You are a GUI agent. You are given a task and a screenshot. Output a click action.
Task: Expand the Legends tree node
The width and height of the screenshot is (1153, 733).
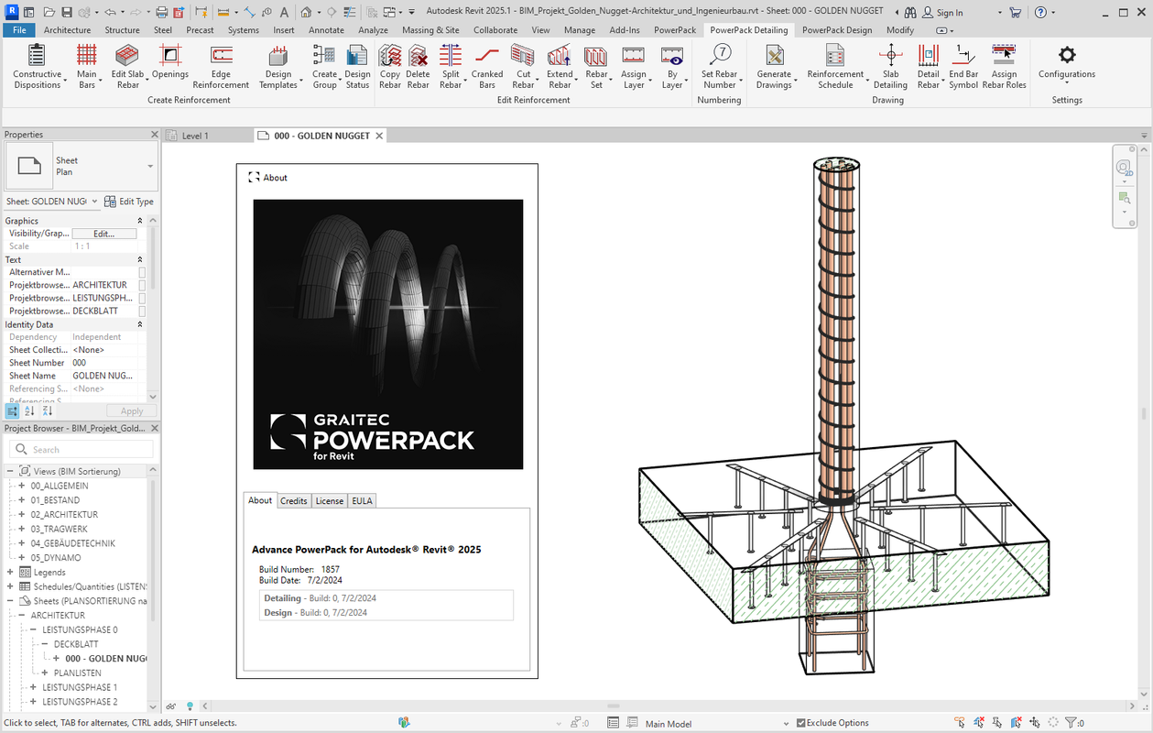[10, 572]
